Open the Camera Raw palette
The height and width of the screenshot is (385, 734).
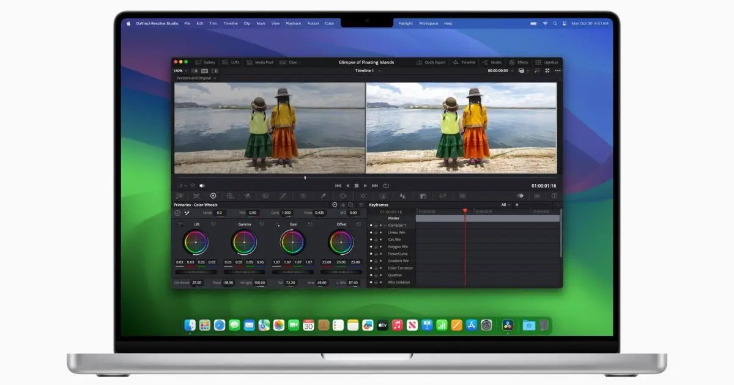pos(179,196)
